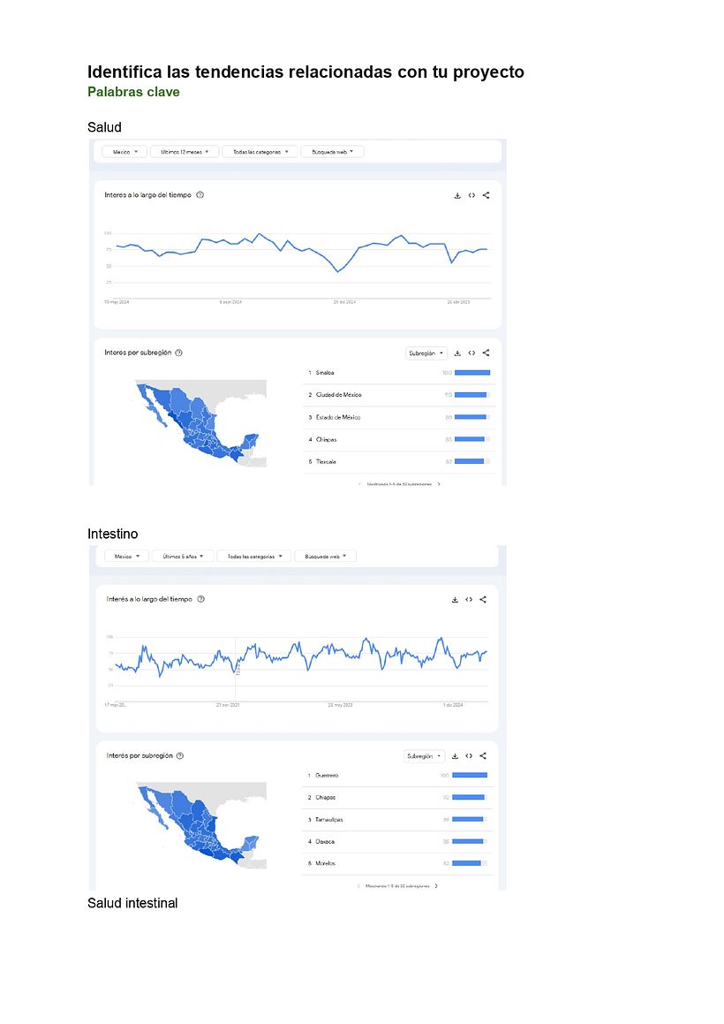Open help icon beside Salud 'Interés a lo largo del tiempo'
Screen dimensions: 724x1024
pyautogui.click(x=200, y=194)
